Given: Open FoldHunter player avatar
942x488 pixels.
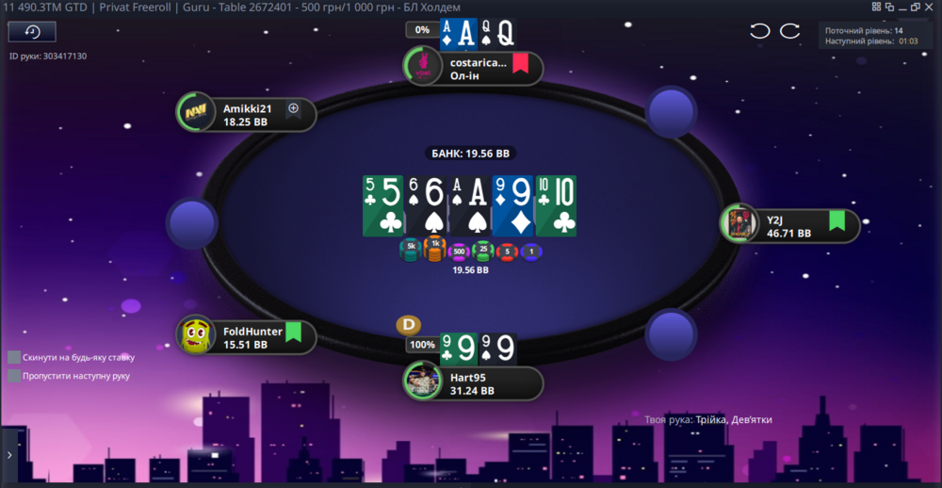Looking at the screenshot, I should point(195,334).
